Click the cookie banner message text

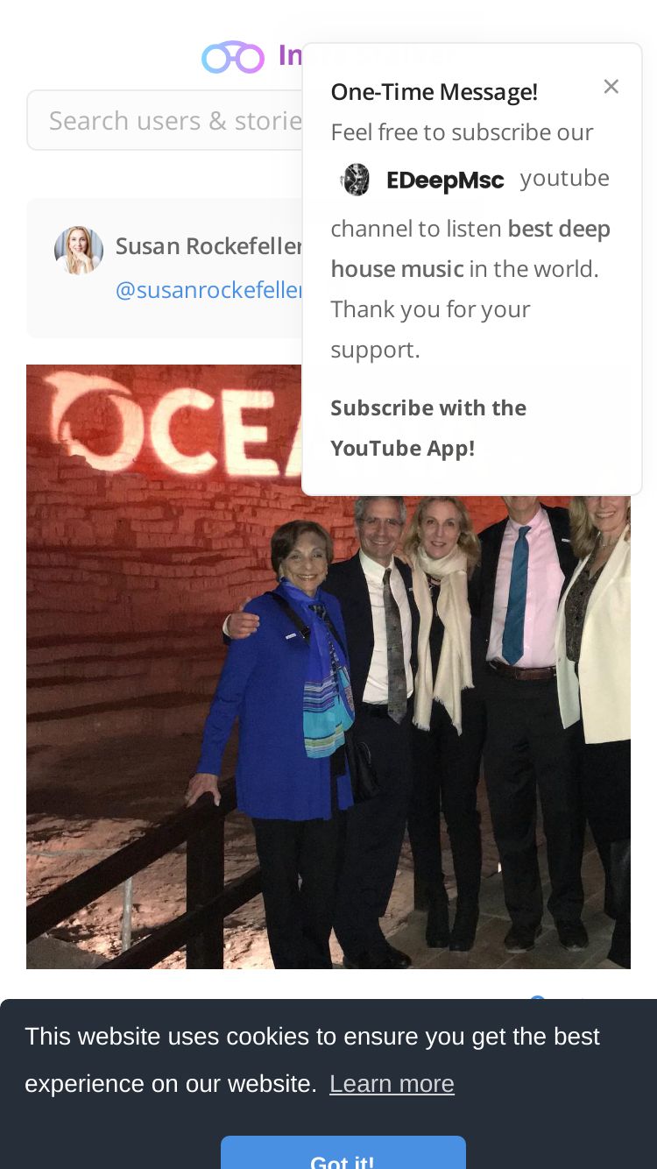pyautogui.click(x=312, y=1060)
